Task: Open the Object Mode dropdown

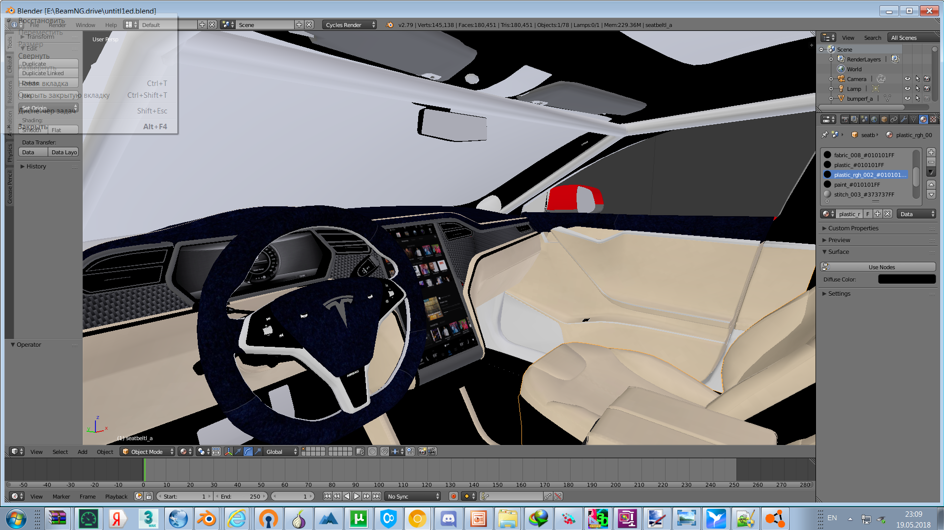Action: click(x=148, y=451)
